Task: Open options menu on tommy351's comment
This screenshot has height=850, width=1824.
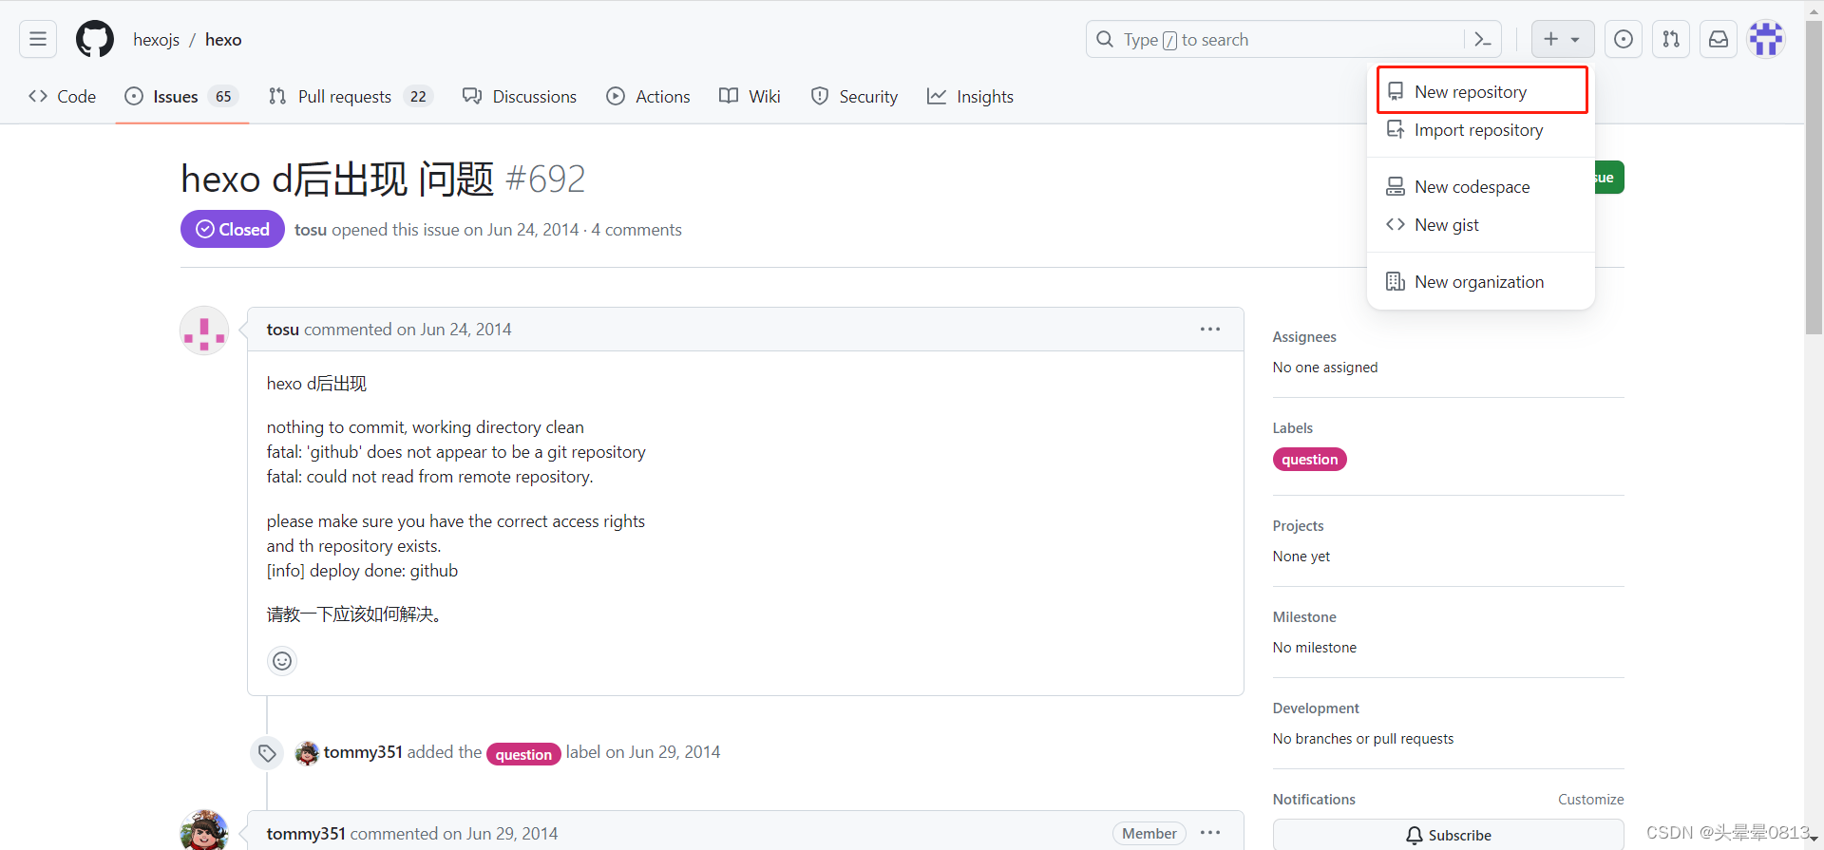Action: [1210, 833]
